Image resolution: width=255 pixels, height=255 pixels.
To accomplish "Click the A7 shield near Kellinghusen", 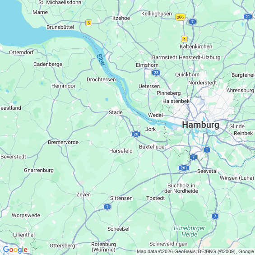I will coord(192,22).
